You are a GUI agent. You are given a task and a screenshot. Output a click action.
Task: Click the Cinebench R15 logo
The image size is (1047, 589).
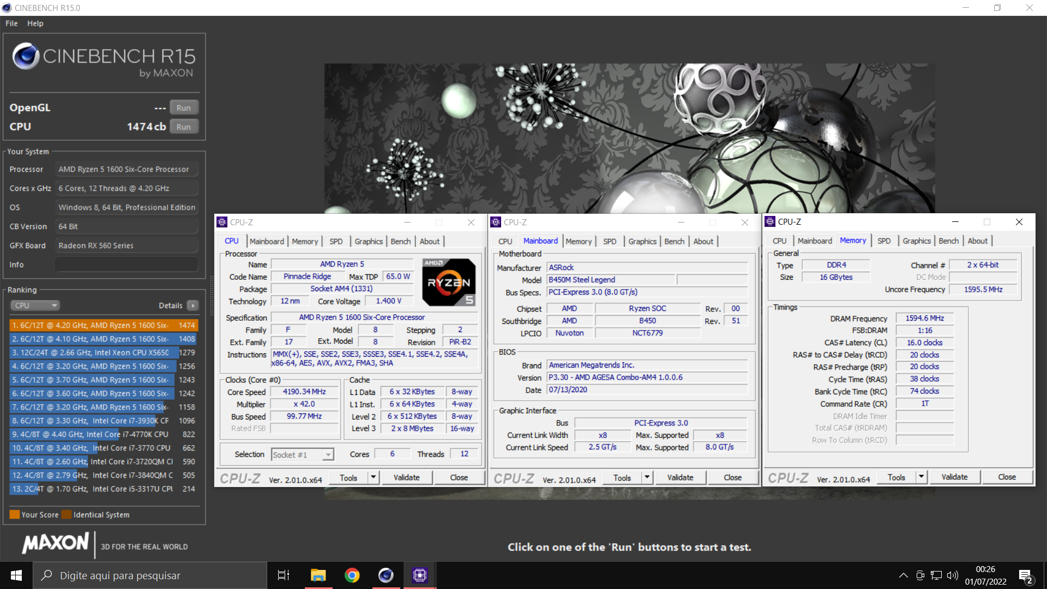tap(104, 60)
